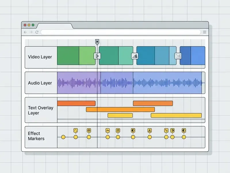Select the teal green video clip
The height and width of the screenshot is (173, 230).
pyautogui.click(x=109, y=56)
